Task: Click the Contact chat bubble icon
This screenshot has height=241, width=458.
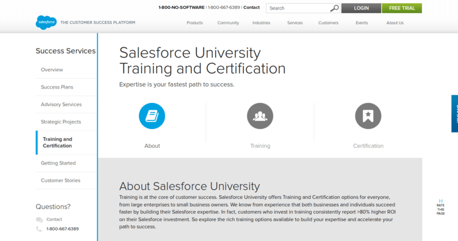Action: click(x=39, y=219)
